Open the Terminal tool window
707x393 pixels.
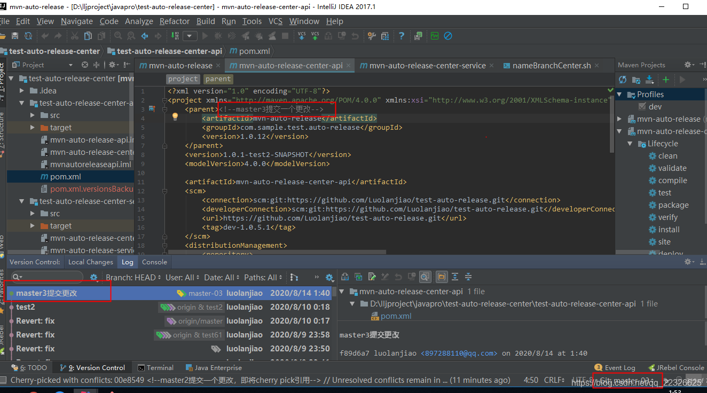click(x=155, y=367)
